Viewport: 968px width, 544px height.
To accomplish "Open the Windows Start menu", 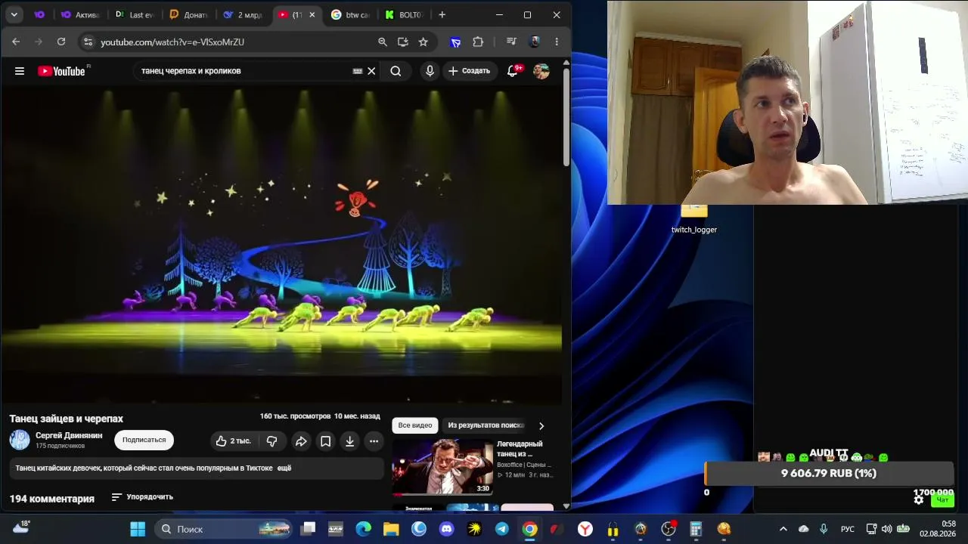I will [x=138, y=529].
